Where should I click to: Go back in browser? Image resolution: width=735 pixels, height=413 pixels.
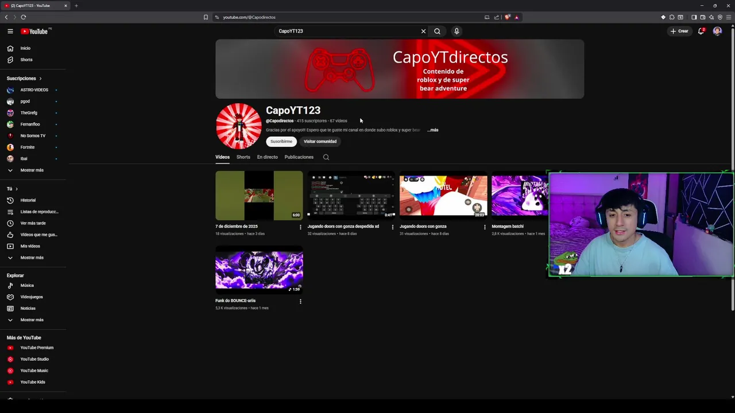(x=6, y=17)
